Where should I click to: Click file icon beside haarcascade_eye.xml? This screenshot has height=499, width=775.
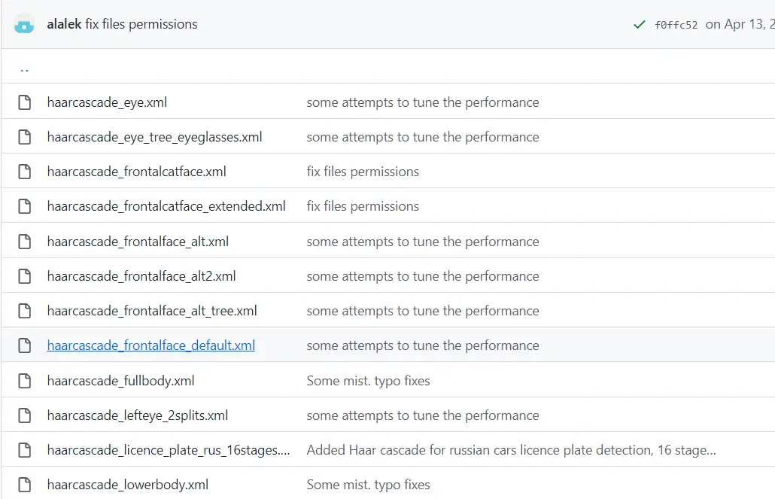tap(24, 102)
